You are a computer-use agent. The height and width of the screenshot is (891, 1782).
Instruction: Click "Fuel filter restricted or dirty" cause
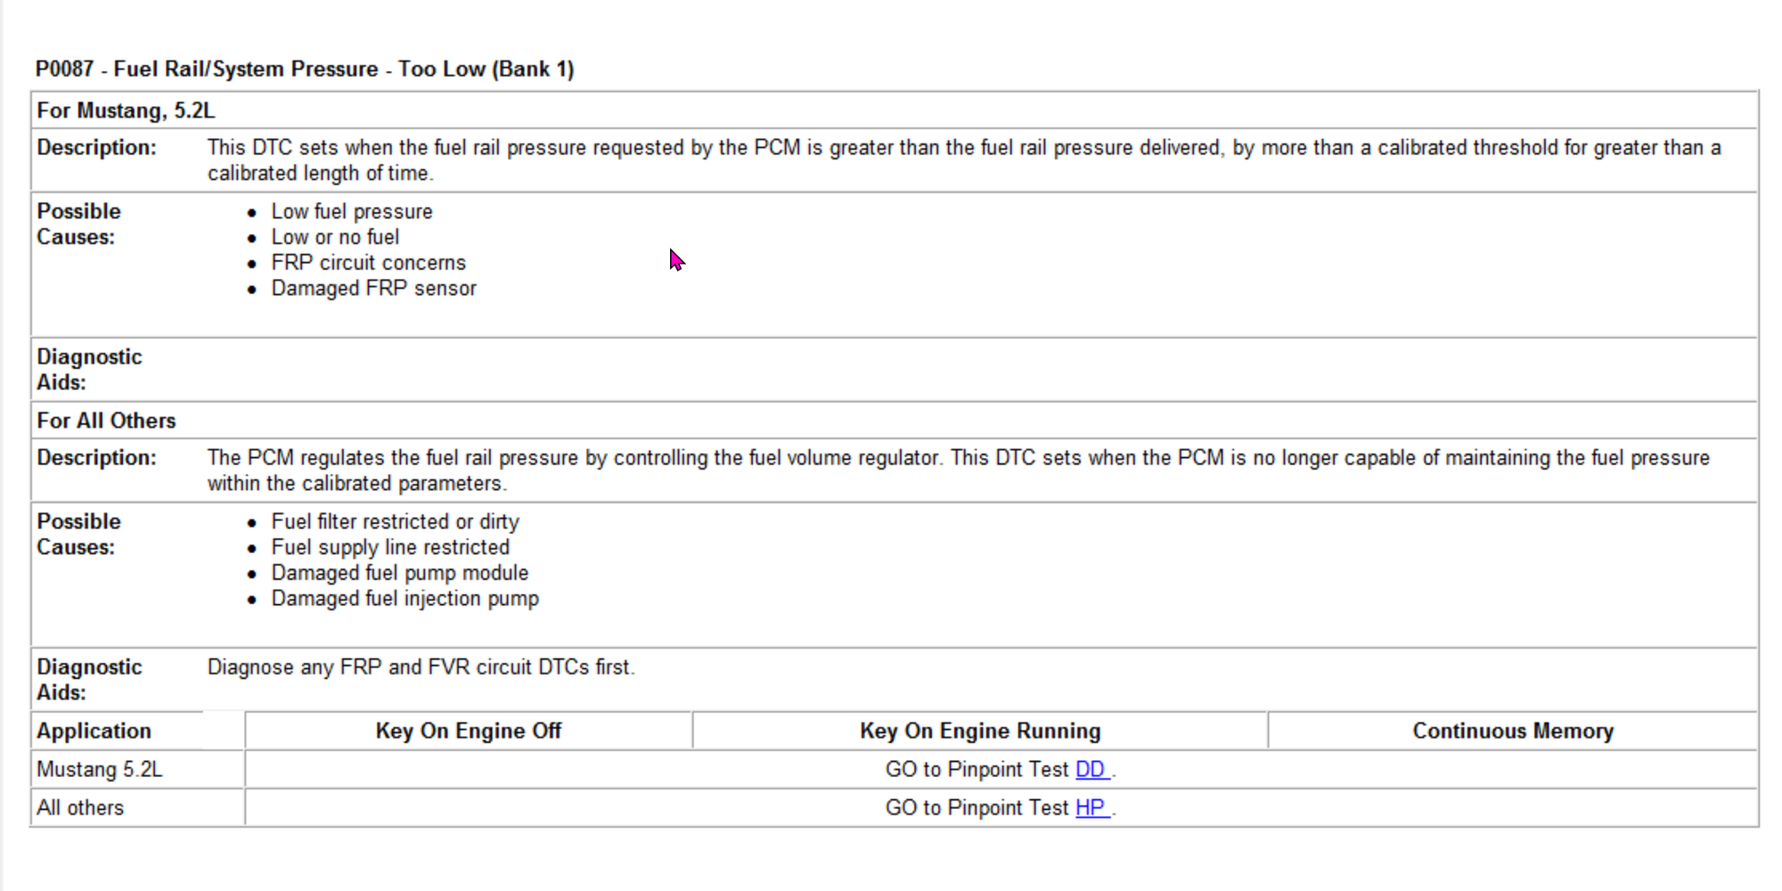(395, 521)
